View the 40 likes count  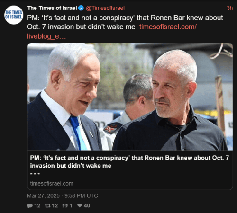[87, 205]
